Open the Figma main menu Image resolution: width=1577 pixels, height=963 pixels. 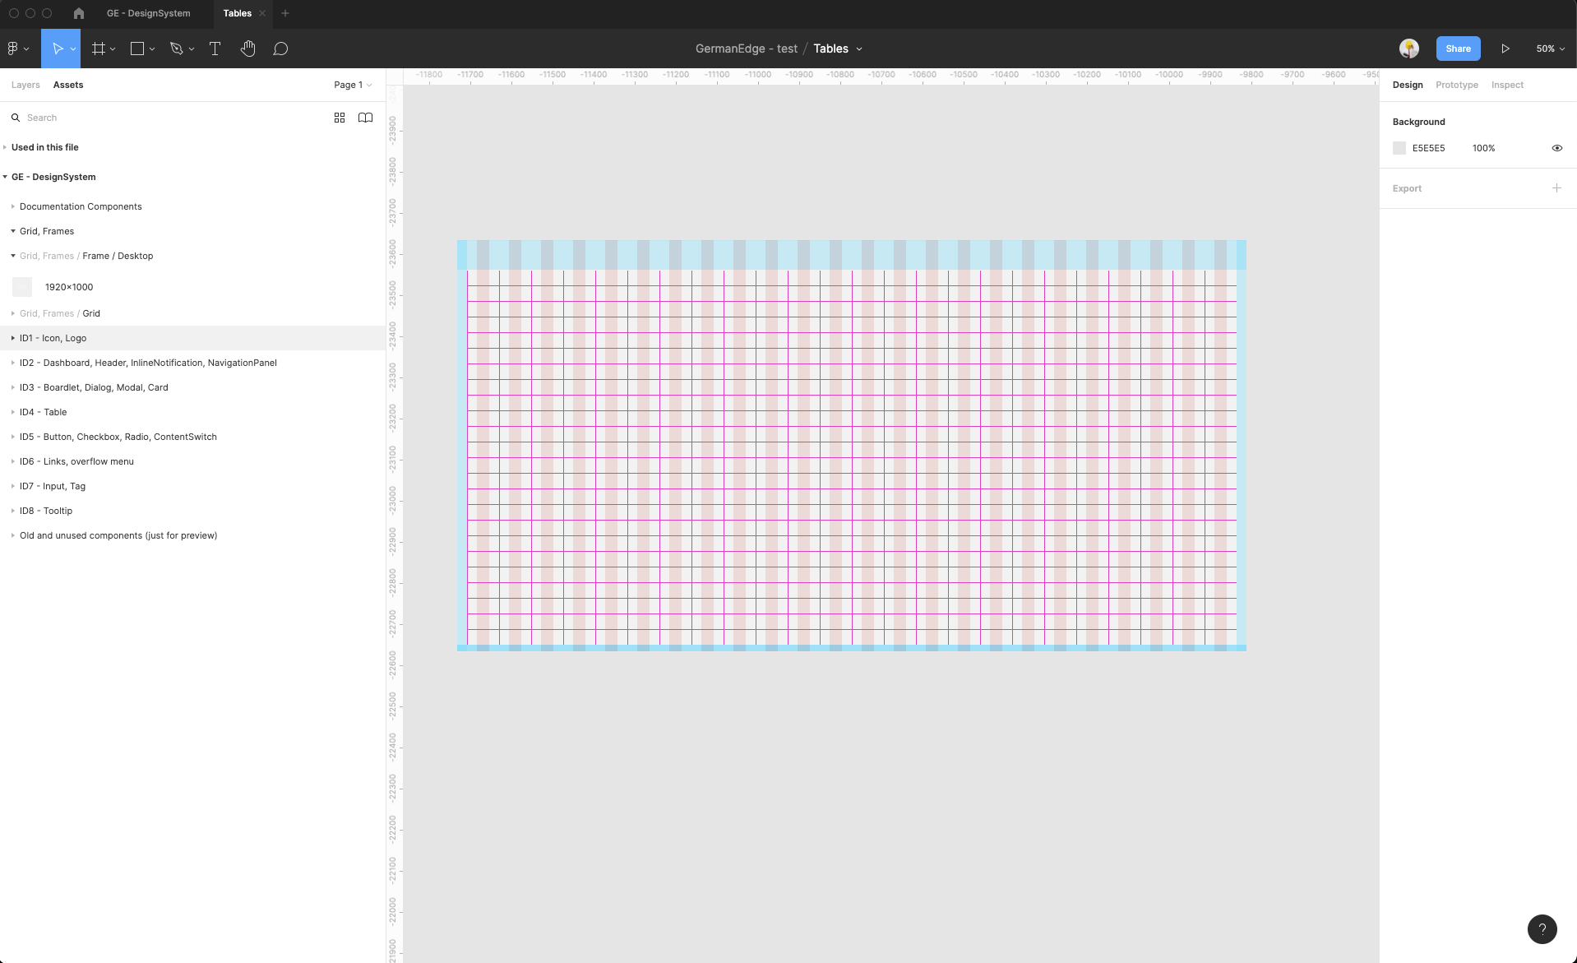[17, 49]
